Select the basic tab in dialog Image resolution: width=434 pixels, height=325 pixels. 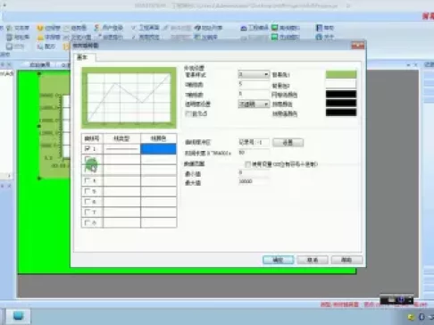click(82, 57)
